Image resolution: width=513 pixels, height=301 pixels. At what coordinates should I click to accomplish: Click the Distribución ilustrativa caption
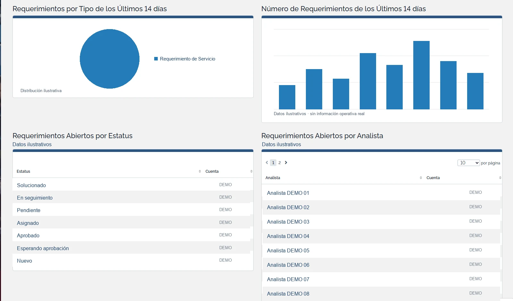tap(41, 91)
